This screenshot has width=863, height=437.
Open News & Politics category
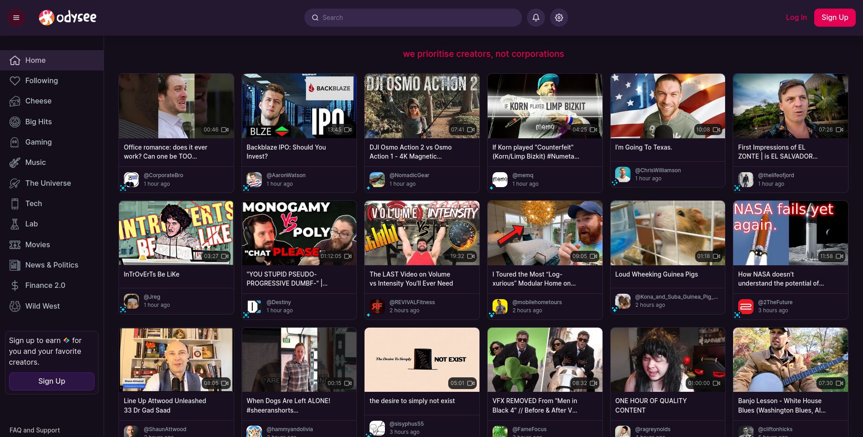(52, 265)
